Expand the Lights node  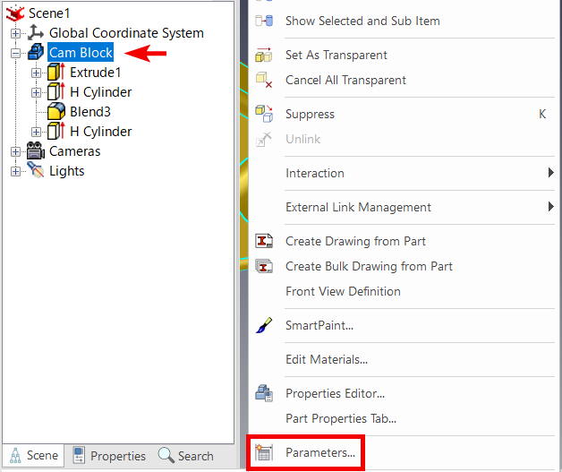click(x=15, y=171)
